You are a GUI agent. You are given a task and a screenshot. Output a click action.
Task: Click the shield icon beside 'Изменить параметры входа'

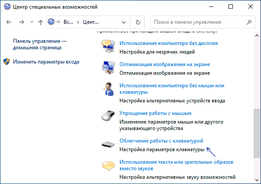tap(6, 62)
